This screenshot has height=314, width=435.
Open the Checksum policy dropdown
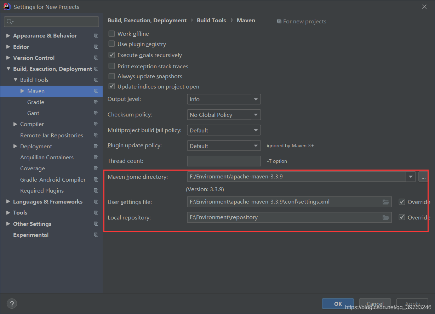pos(224,115)
